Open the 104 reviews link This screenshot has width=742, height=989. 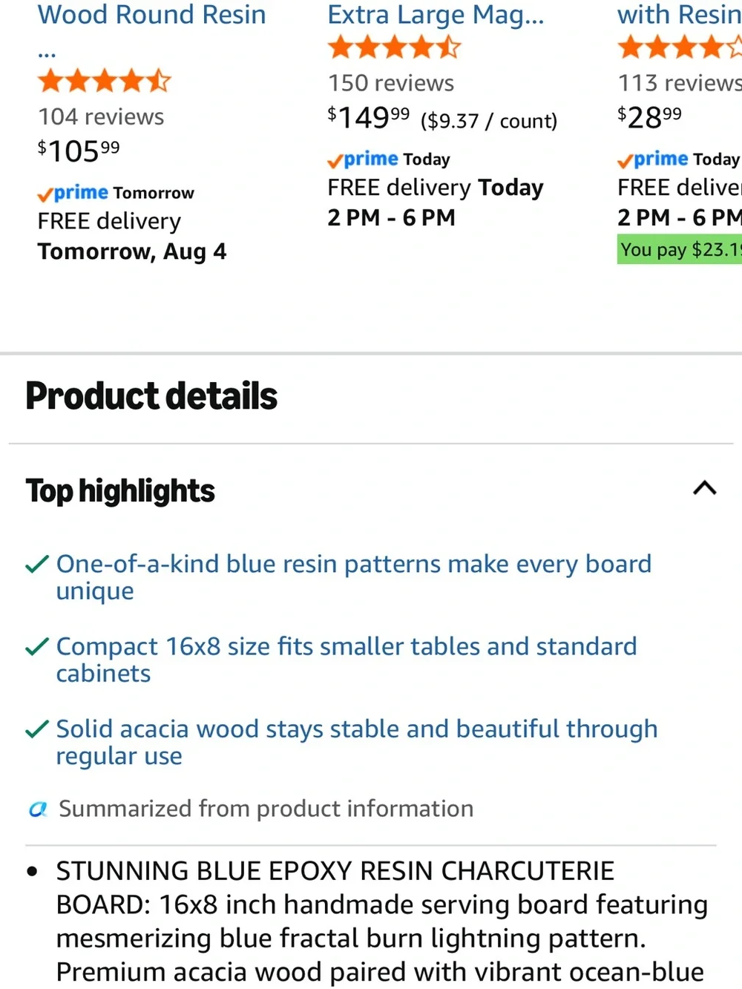click(101, 116)
